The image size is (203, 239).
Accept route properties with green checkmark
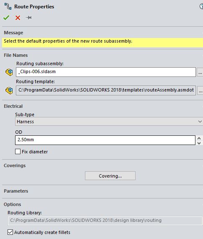click(6, 18)
